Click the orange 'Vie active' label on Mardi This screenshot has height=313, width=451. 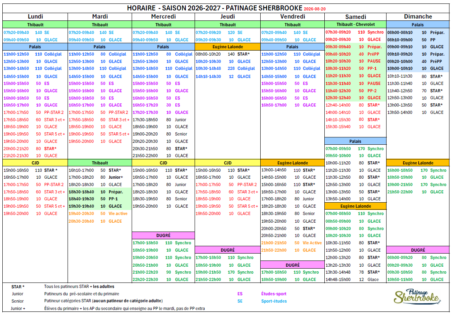pos(118,213)
